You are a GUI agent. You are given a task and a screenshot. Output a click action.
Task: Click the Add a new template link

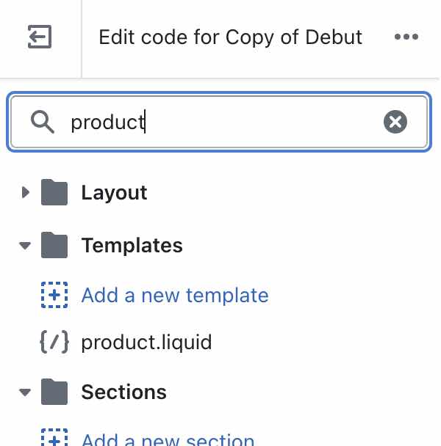point(175,296)
